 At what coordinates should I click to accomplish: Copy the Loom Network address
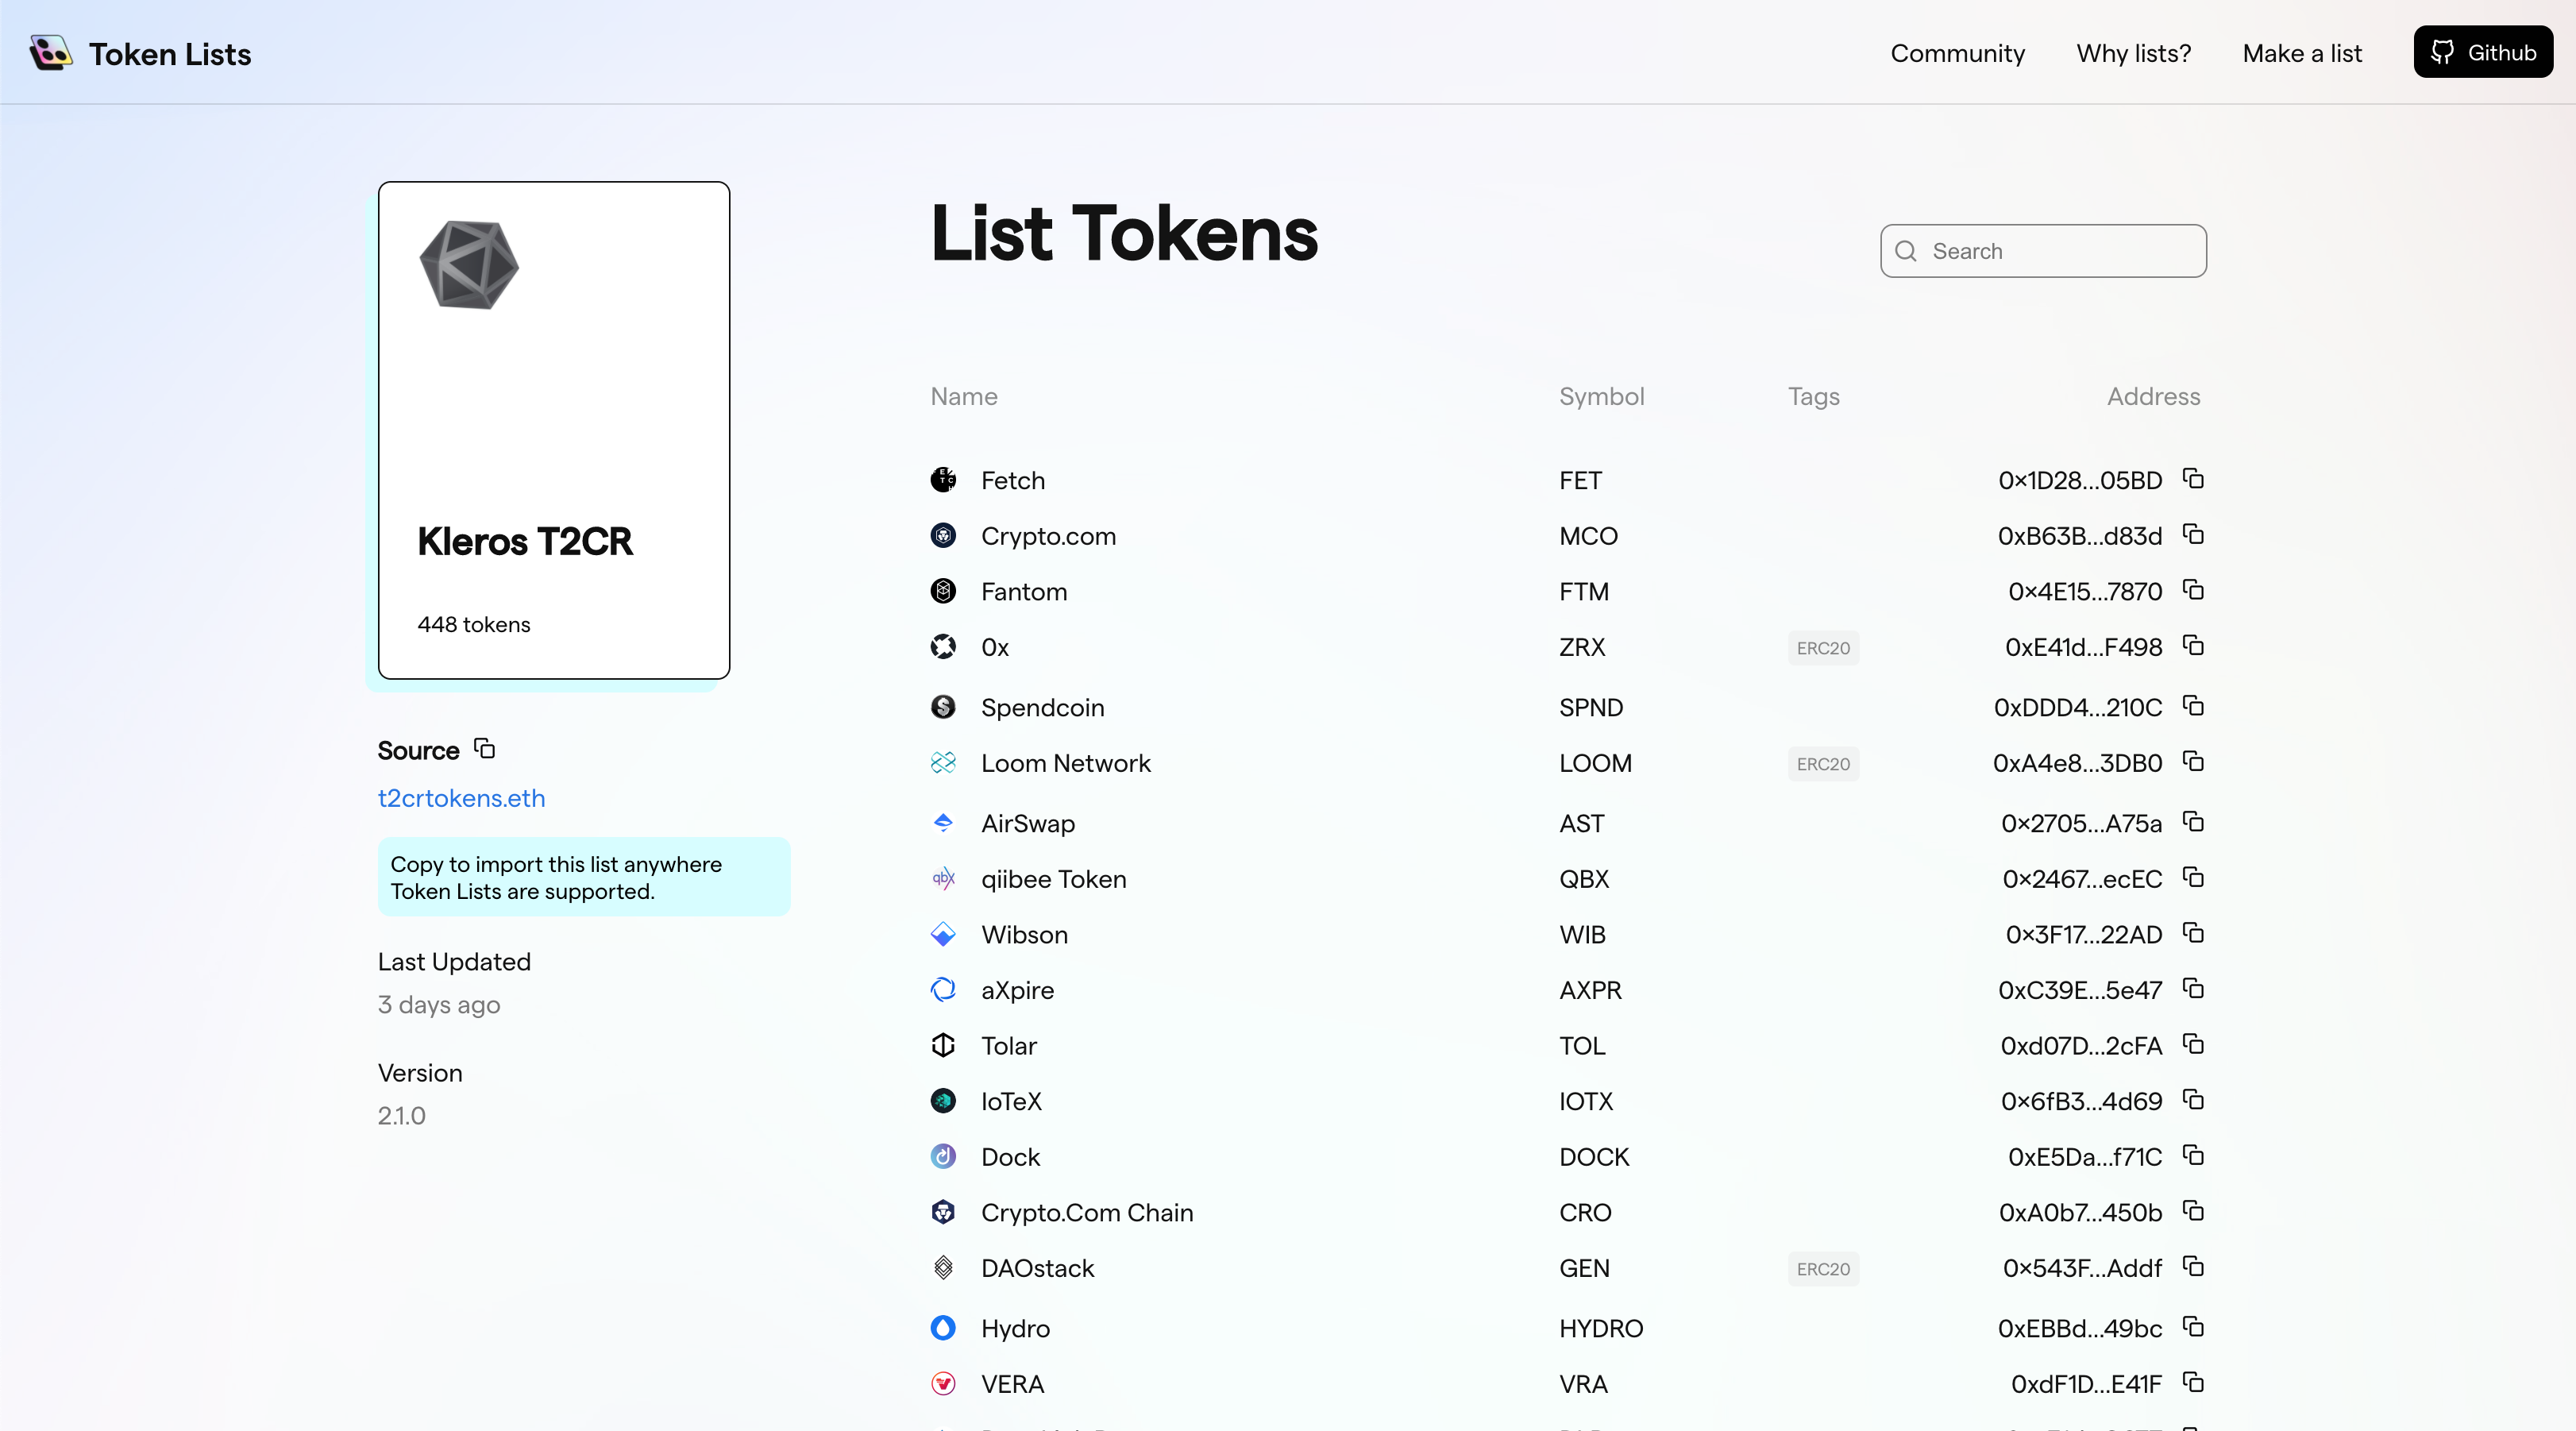pos(2193,762)
